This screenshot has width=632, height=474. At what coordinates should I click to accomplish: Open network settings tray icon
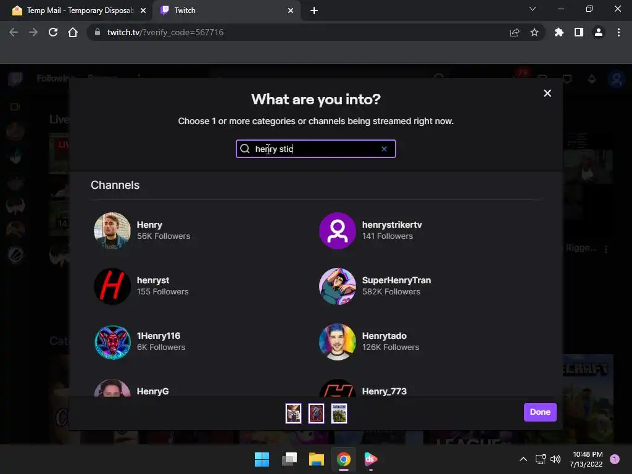540,459
